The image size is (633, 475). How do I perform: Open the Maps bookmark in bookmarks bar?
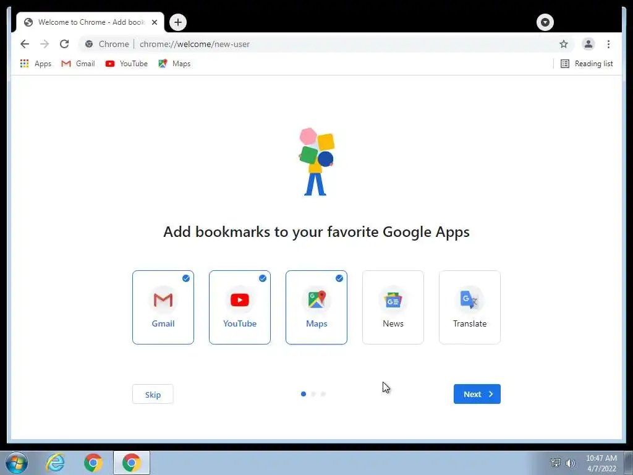pyautogui.click(x=174, y=64)
